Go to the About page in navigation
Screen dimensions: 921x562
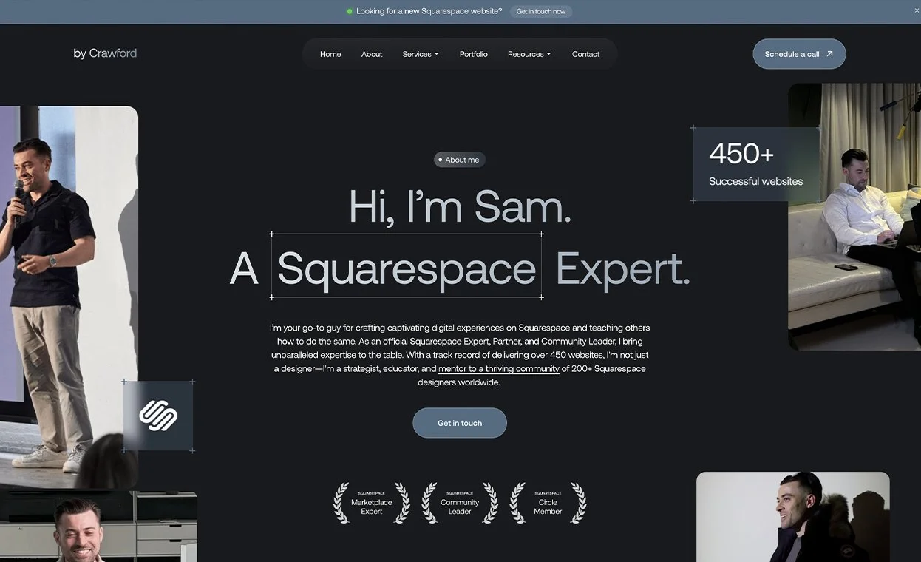372,54
